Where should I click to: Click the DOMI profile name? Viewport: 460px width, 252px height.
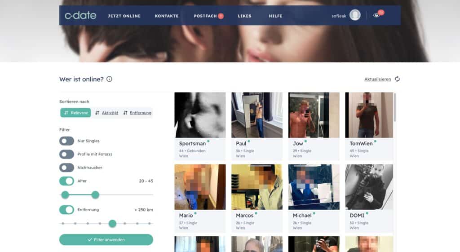point(357,215)
